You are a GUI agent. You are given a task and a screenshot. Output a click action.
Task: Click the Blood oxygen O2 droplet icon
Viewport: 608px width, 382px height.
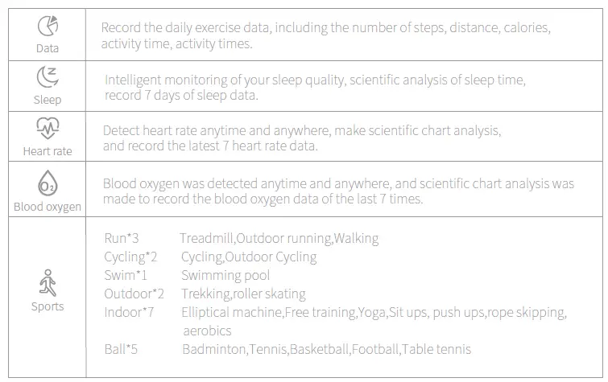point(48,183)
